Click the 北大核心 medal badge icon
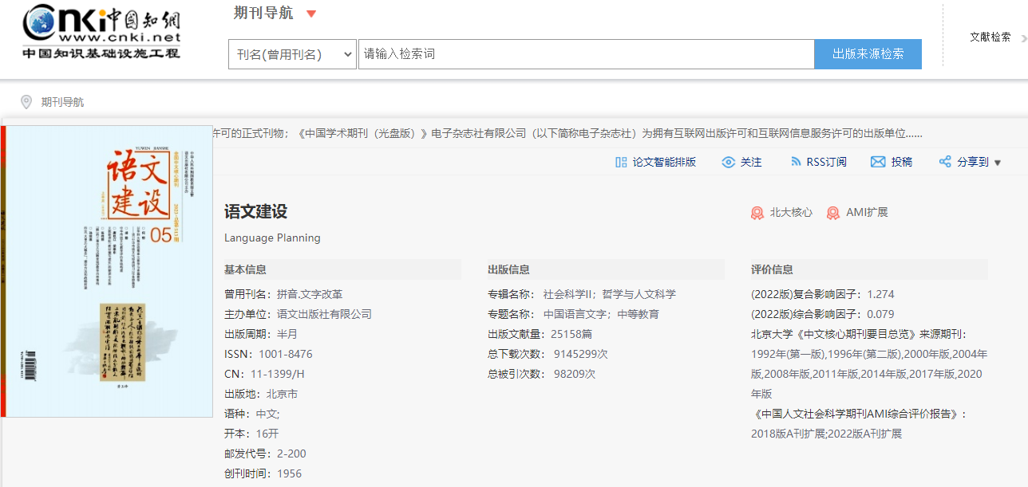Viewport: 1028px width, 487px height. pos(757,213)
